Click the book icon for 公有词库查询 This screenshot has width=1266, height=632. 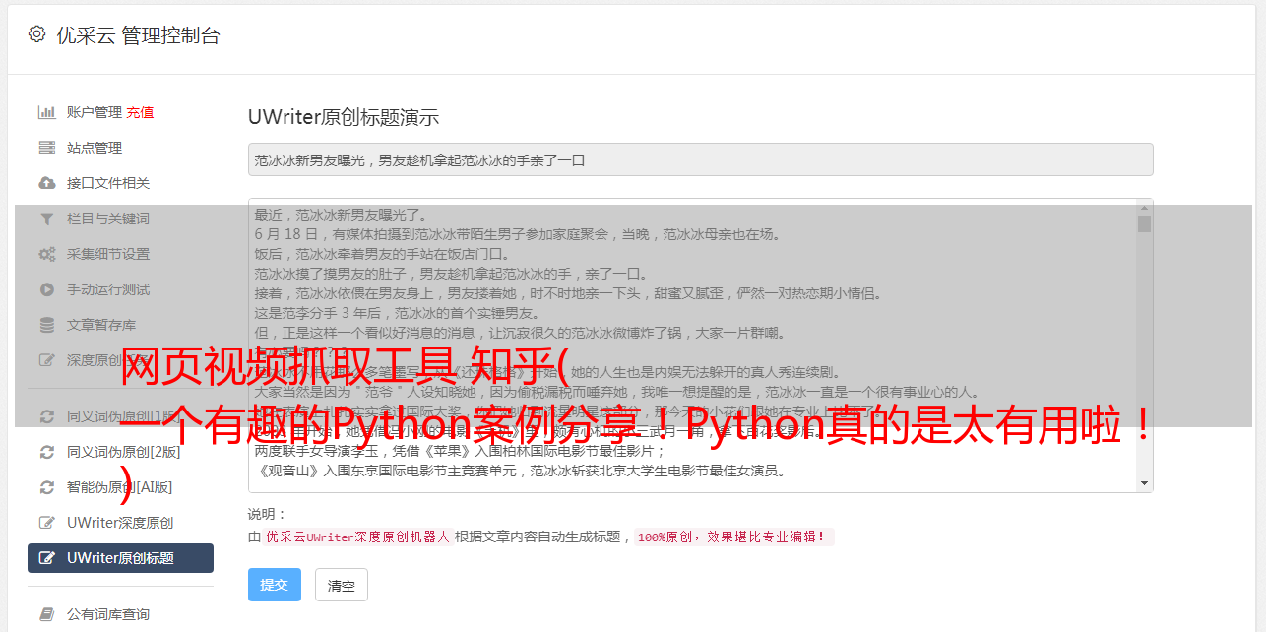(x=46, y=614)
